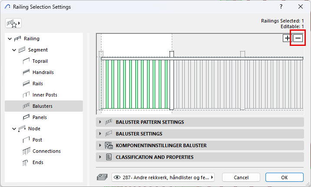Viewport: 311px width, 187px height.
Task: Select Panels in the tree
Action: [x=39, y=117]
